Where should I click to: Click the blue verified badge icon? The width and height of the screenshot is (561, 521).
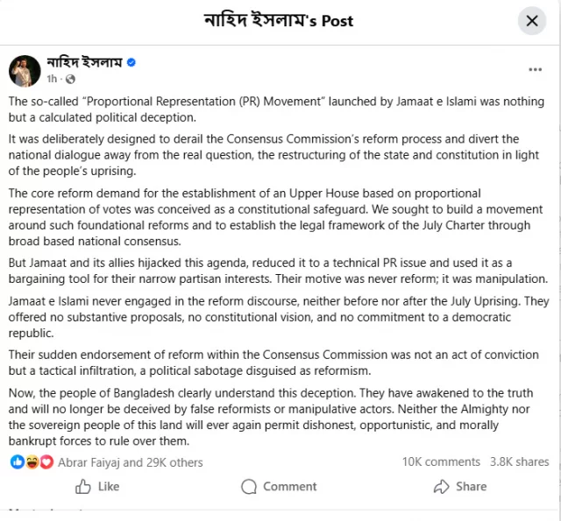(x=131, y=63)
